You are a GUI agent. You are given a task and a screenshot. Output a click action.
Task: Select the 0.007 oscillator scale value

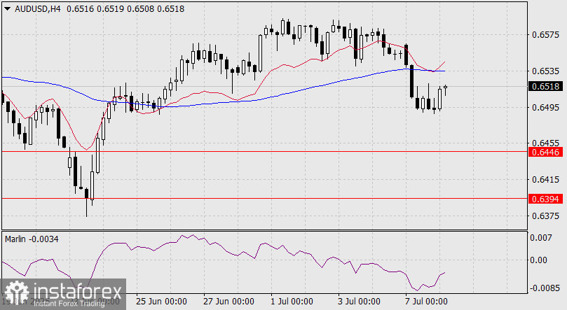540,238
